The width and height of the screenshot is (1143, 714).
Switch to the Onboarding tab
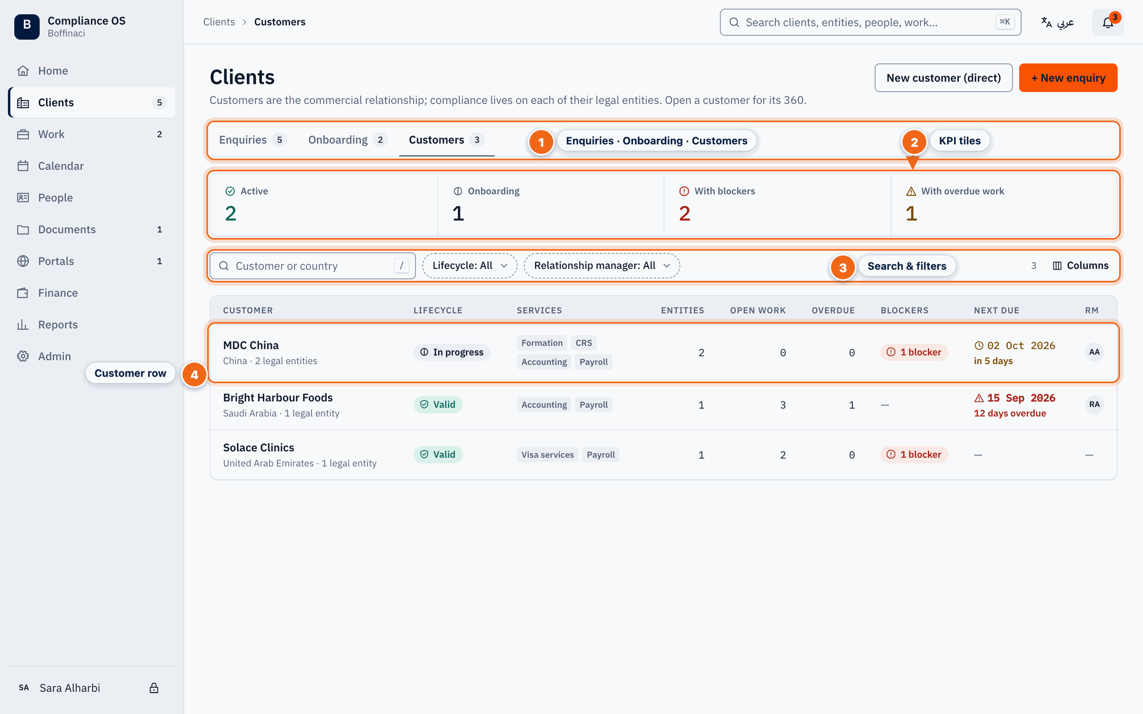tap(347, 140)
